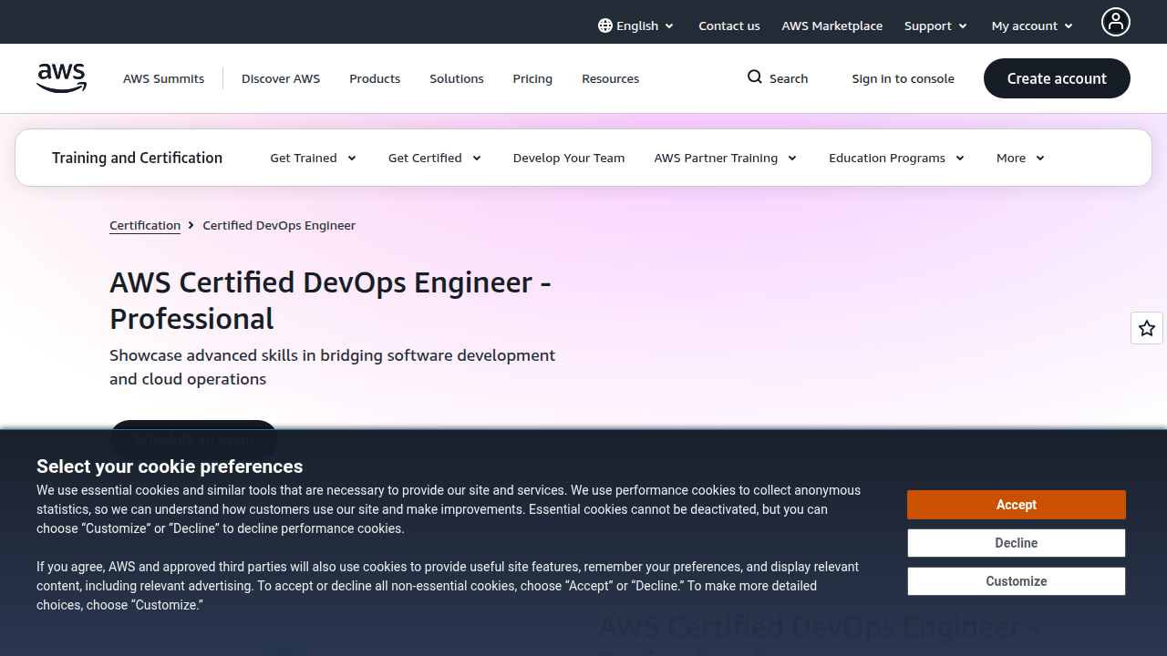Image resolution: width=1167 pixels, height=656 pixels.
Task: Click 'AWS Certified DevOps Engineer - Professional' title
Action: pos(330,301)
